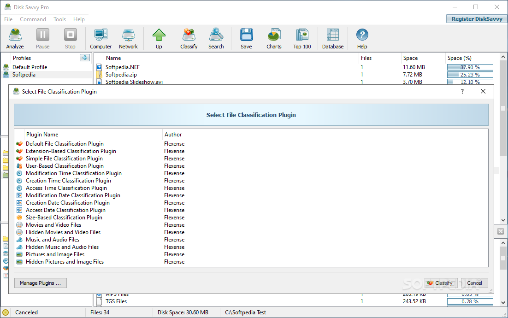This screenshot has height=318, width=508.
Task: Click the Music and Audio Files icon
Action: 19,240
